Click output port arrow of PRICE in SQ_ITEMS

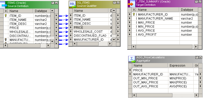pyautogui.click(x=118, y=27)
